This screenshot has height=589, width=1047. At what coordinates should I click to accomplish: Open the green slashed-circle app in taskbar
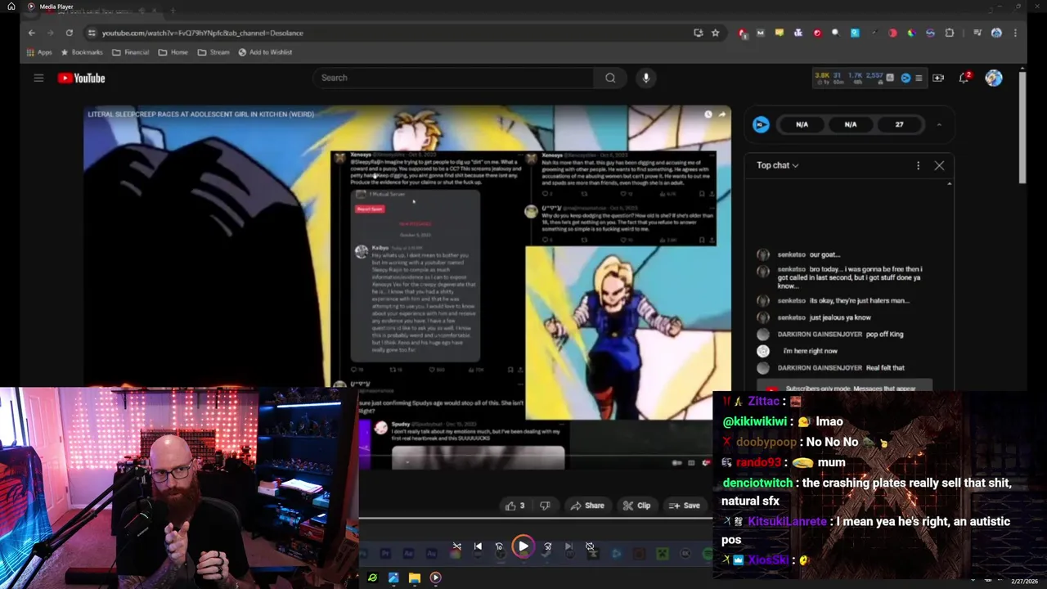click(x=372, y=578)
